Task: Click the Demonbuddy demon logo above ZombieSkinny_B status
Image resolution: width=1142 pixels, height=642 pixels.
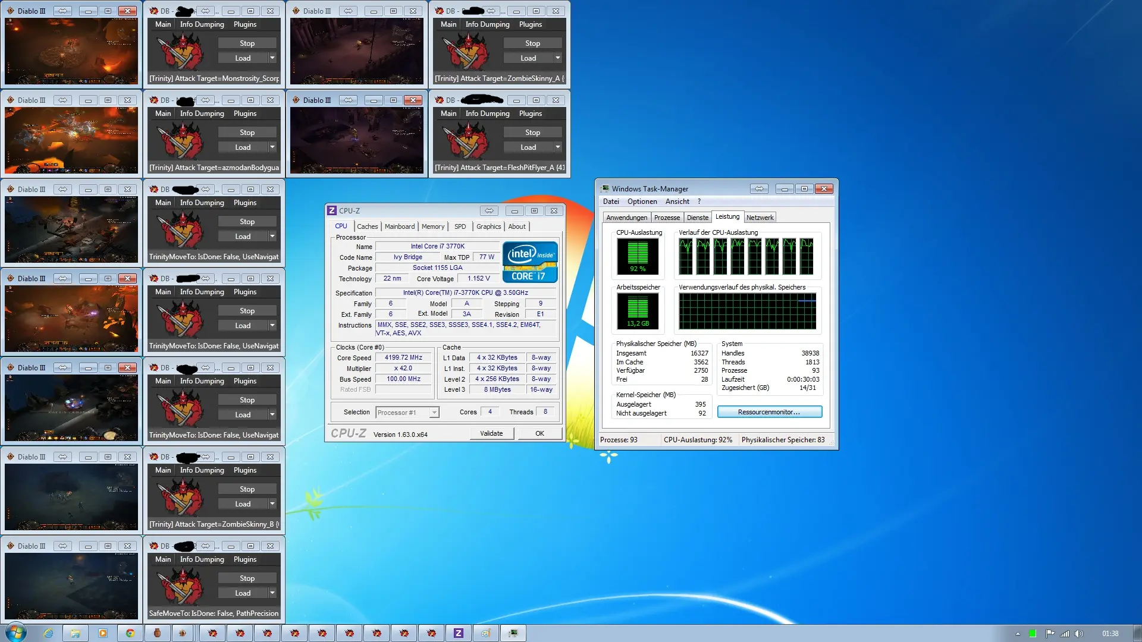Action: [x=180, y=498]
